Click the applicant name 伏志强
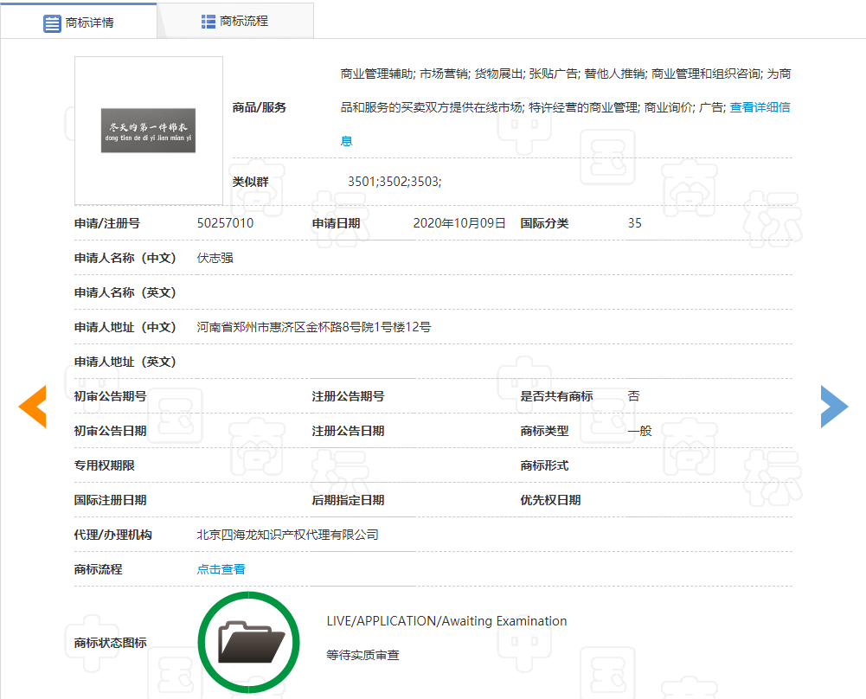The image size is (866, 699). 215,258
